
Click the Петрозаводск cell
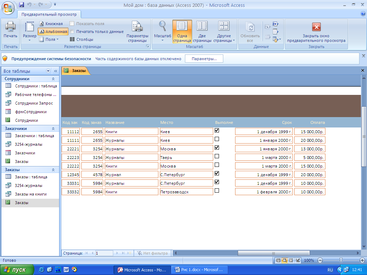tap(186, 192)
